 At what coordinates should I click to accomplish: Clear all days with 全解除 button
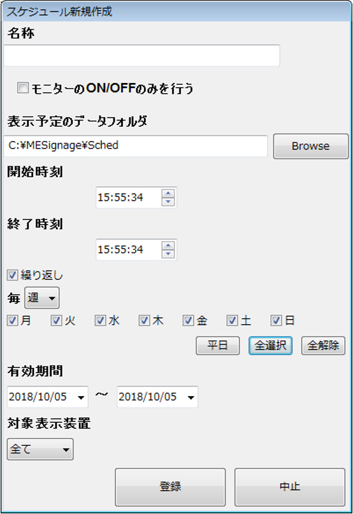click(x=323, y=346)
